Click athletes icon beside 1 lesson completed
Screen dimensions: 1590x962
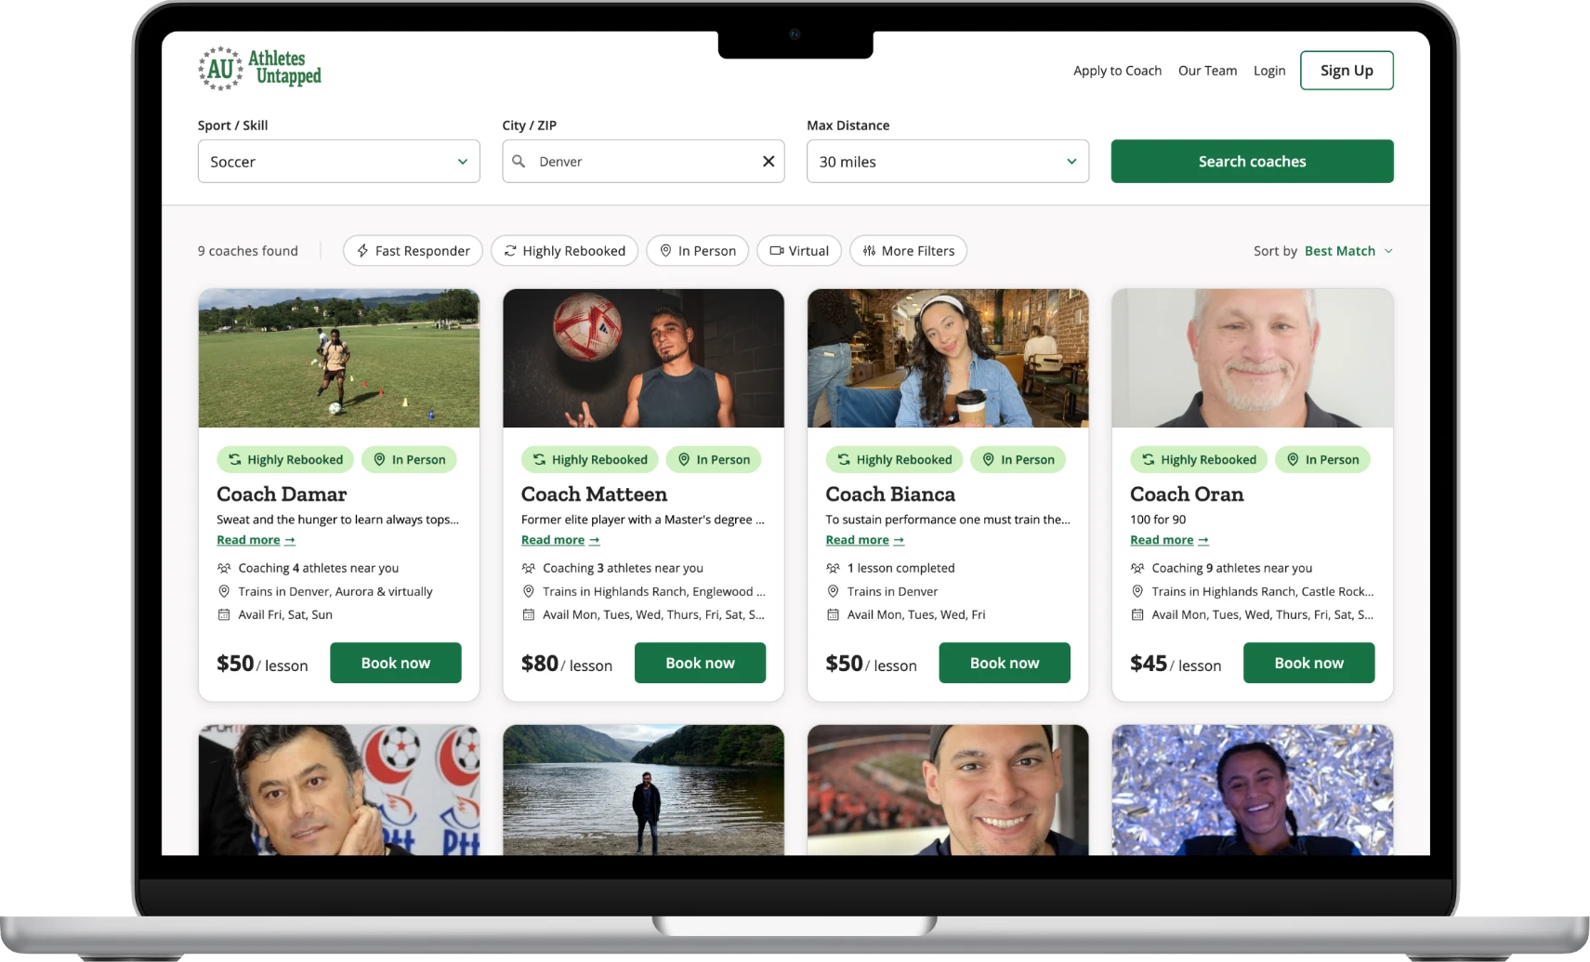[833, 568]
